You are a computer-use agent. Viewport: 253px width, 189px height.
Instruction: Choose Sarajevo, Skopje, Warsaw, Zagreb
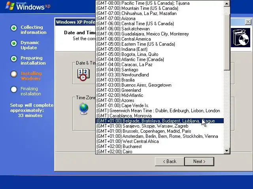coord(160,126)
